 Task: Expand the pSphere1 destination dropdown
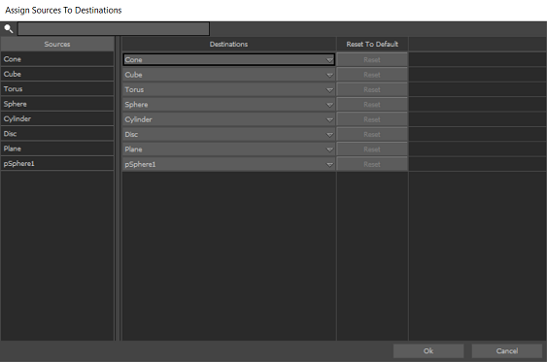tap(229, 164)
